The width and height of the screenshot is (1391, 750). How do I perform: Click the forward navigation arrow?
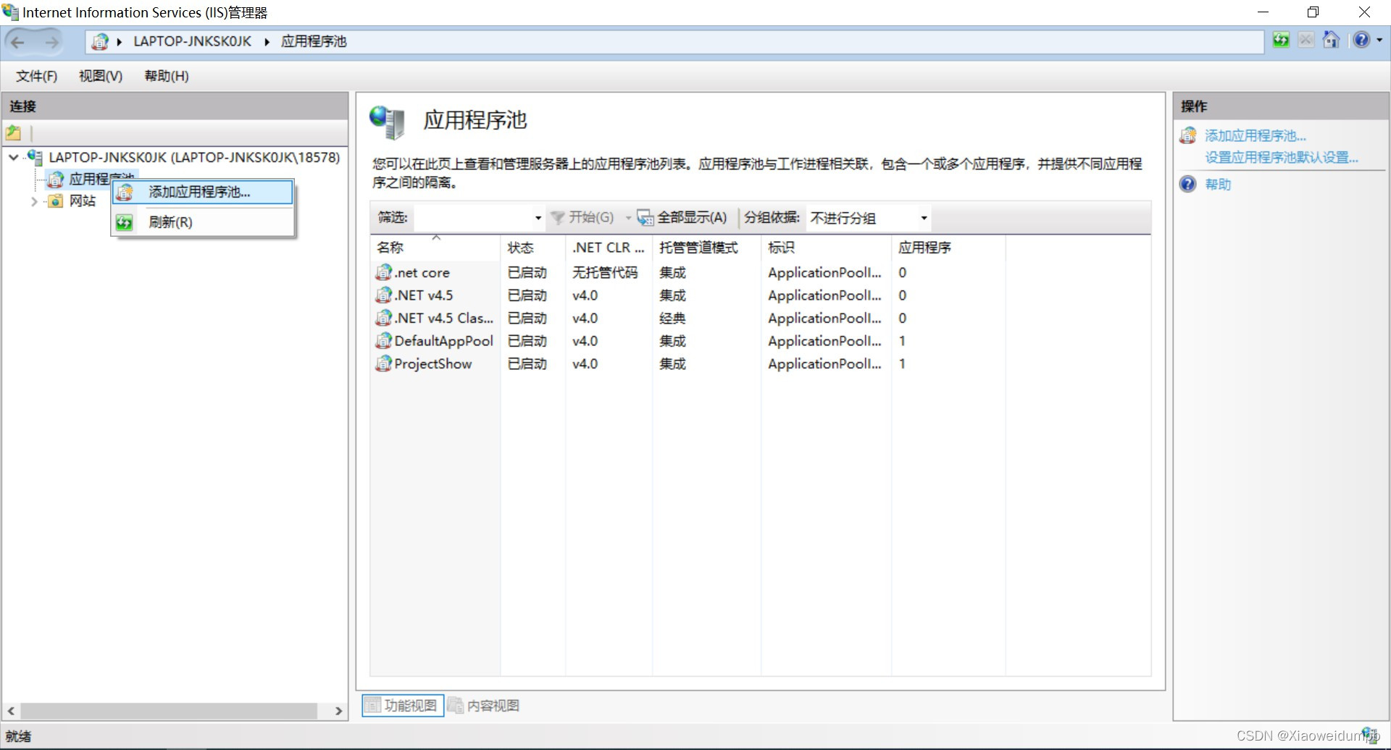(x=52, y=42)
